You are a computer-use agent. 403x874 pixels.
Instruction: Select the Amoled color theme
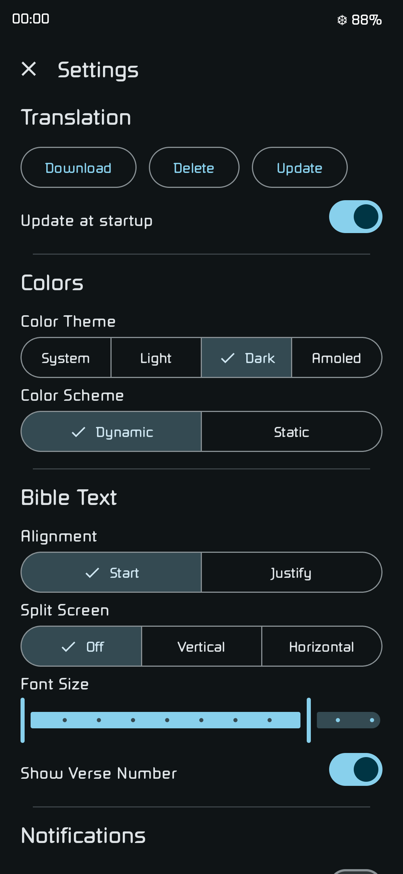[x=337, y=358]
